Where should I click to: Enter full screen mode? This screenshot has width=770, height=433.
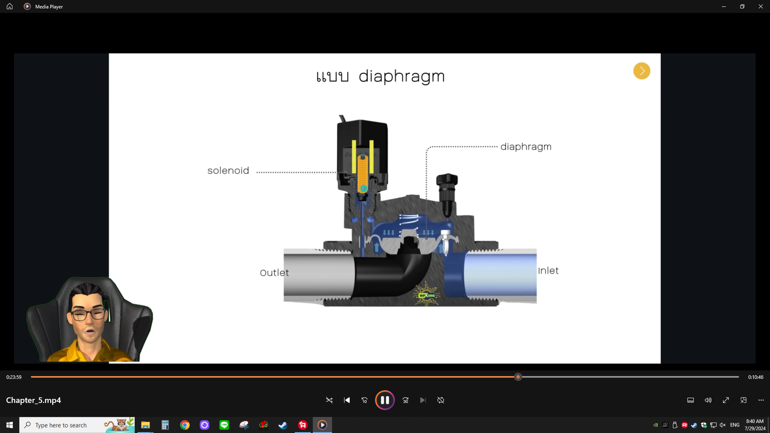tap(725, 400)
